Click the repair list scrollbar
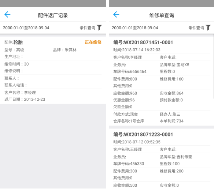 [x=213, y=67]
